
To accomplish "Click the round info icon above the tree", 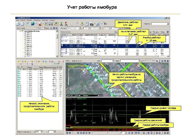I will coord(54,28).
